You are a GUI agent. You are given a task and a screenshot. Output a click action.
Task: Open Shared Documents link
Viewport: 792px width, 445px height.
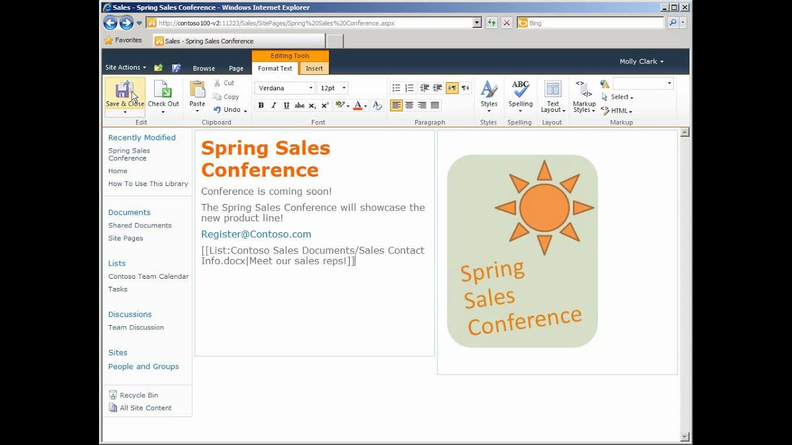[140, 226]
